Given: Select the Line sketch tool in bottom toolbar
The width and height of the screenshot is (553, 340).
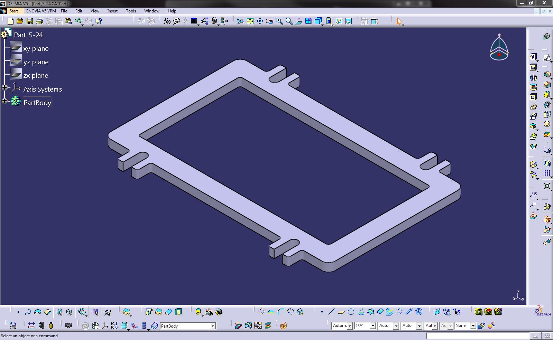Looking at the screenshot, I should click(331, 312).
